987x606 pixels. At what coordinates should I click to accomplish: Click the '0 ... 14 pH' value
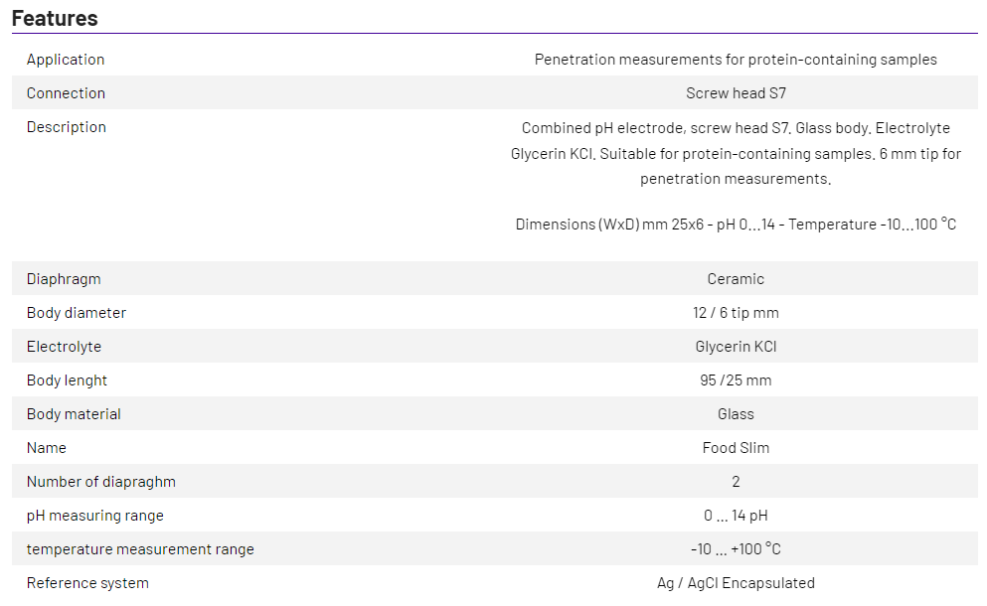click(x=736, y=516)
